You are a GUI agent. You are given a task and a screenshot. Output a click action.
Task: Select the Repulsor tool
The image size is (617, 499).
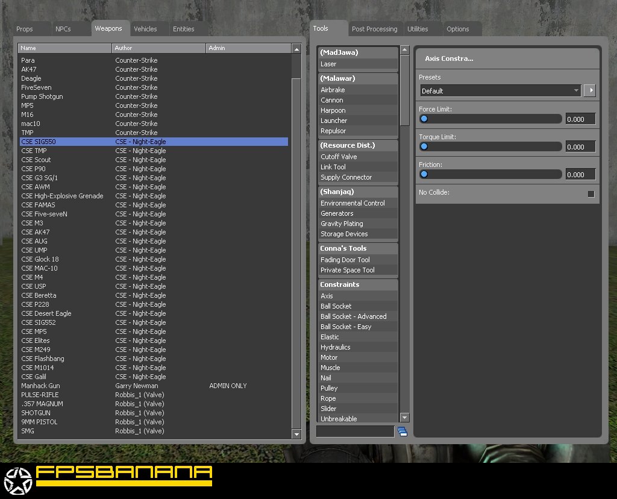pos(358,131)
